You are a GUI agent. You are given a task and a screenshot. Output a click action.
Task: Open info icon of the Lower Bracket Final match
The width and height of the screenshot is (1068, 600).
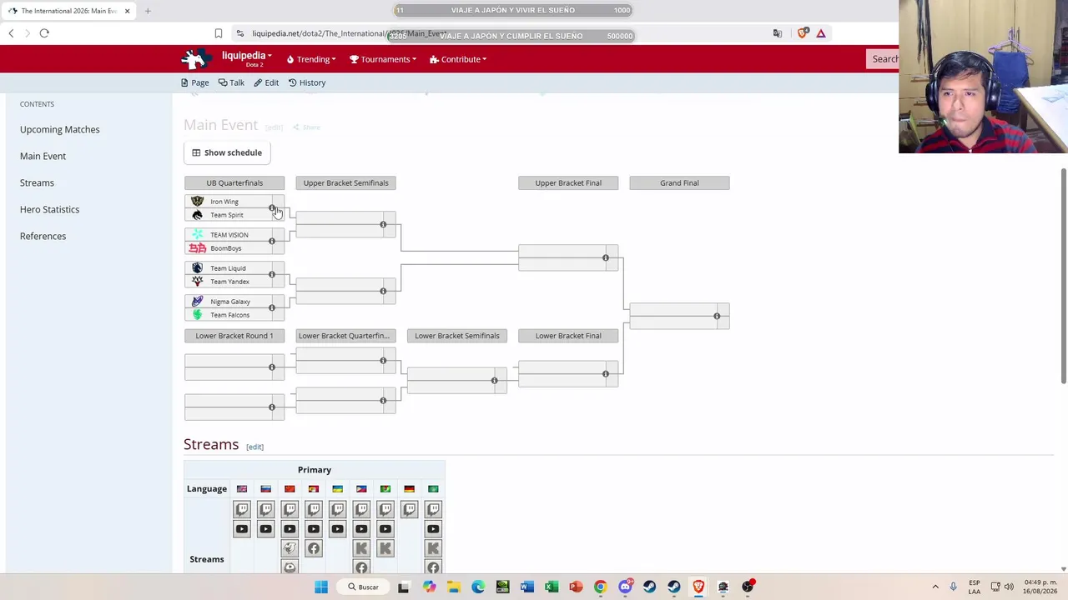(x=606, y=374)
